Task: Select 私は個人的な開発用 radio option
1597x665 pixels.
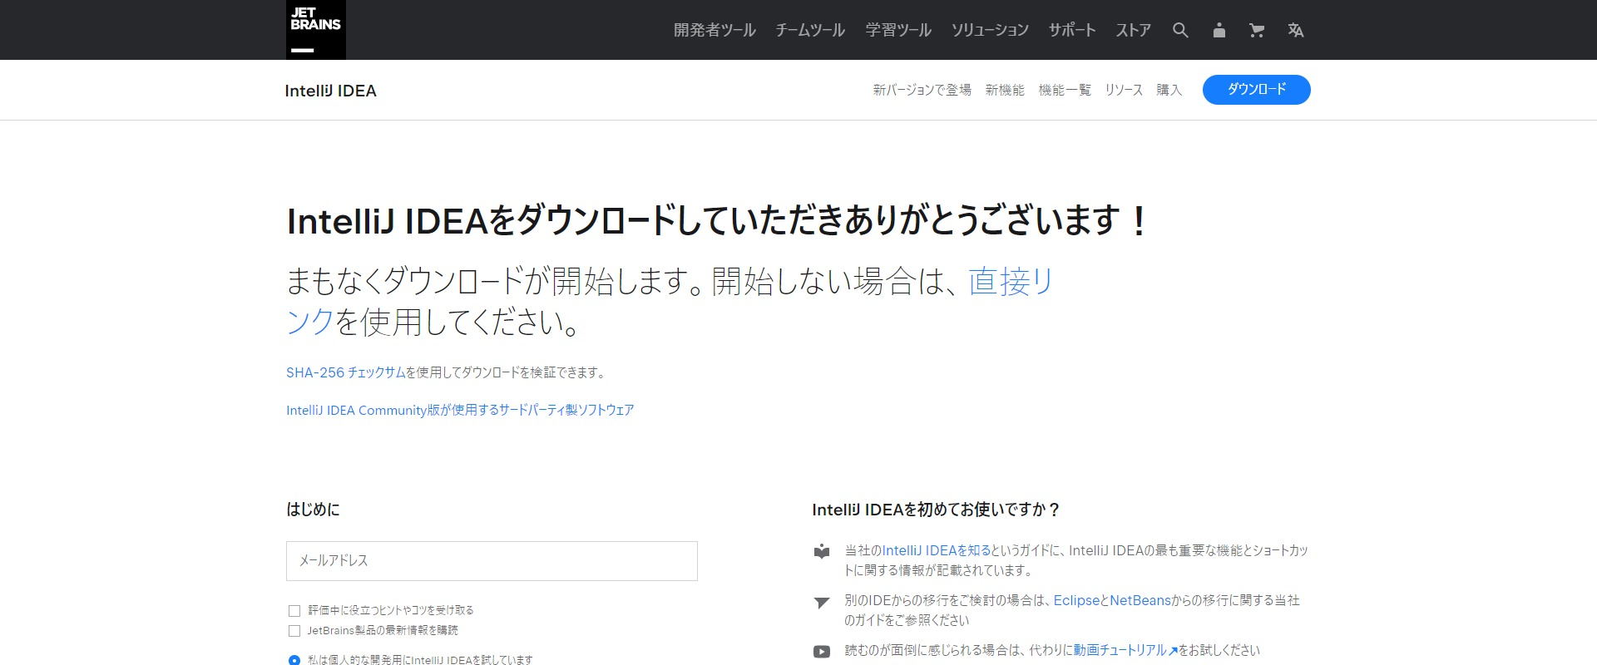Action: click(x=294, y=660)
